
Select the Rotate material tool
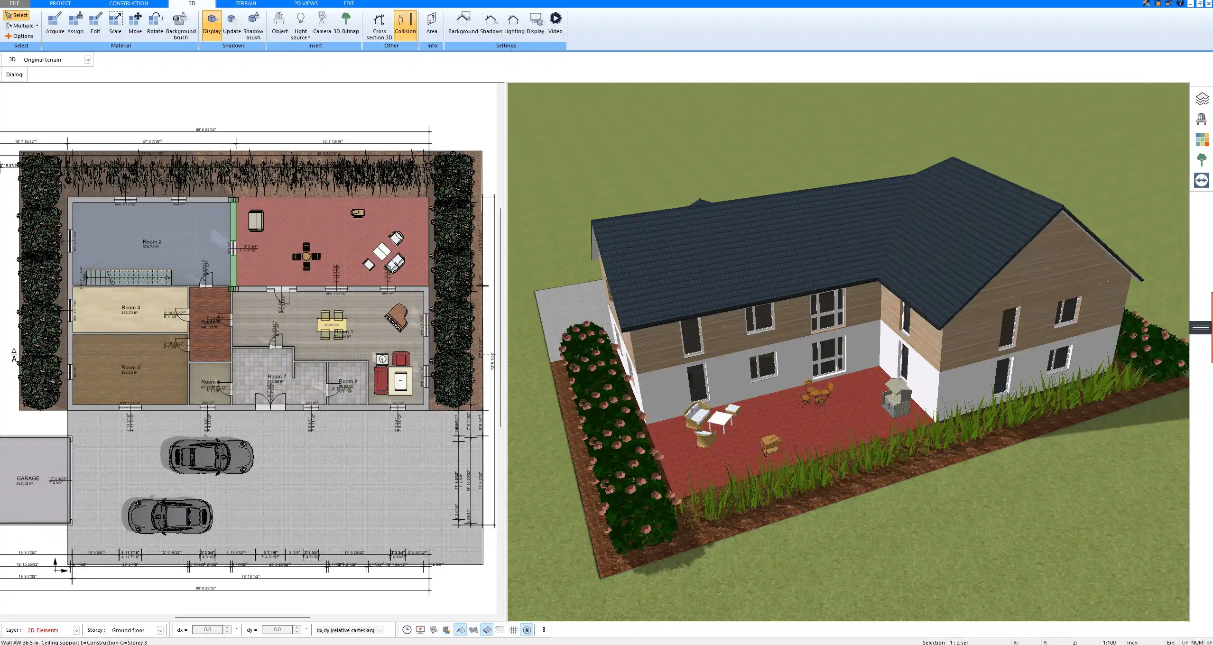click(155, 23)
